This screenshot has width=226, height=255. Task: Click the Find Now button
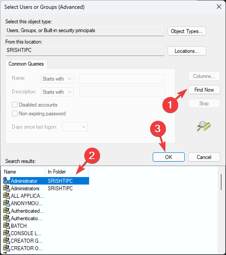click(204, 89)
